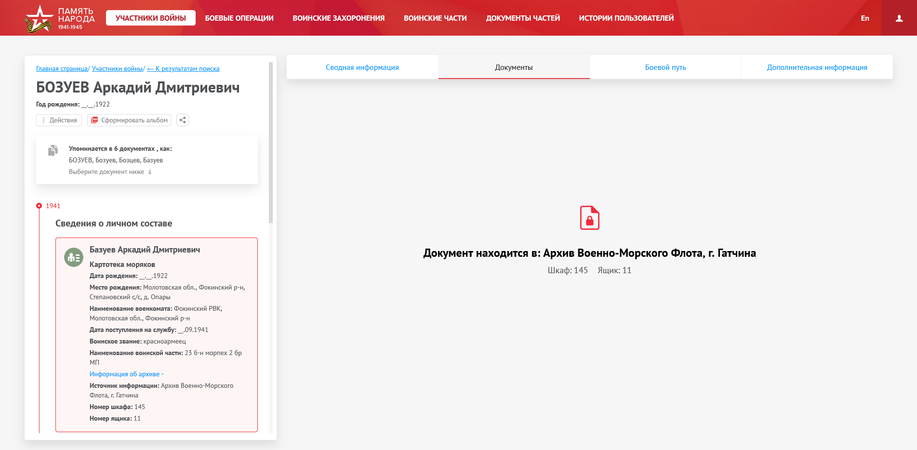The width and height of the screenshot is (917, 450).
Task: Open the user profile icon
Action: 899,18
